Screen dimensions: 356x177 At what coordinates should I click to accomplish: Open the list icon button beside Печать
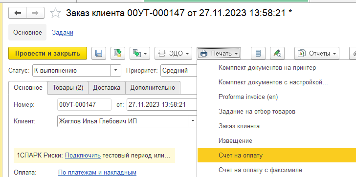258,54
